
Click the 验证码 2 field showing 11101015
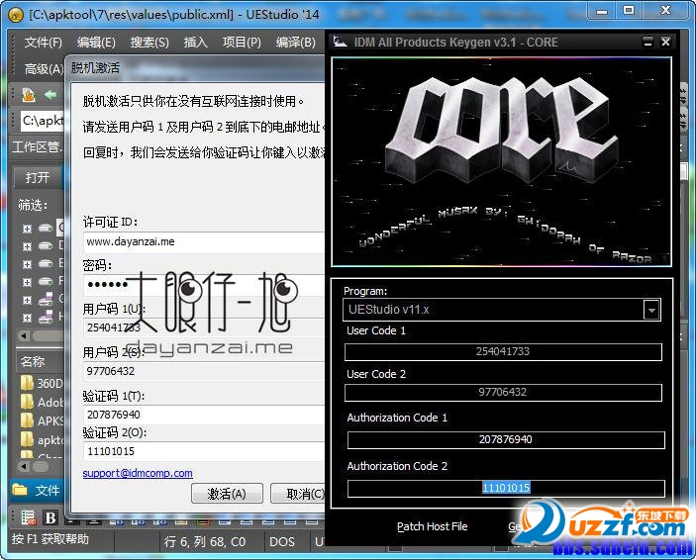click(205, 451)
